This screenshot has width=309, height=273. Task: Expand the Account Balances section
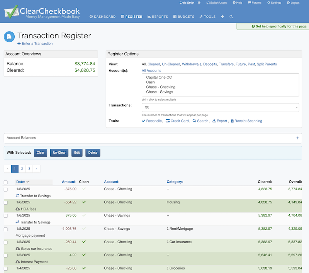[x=297, y=138]
